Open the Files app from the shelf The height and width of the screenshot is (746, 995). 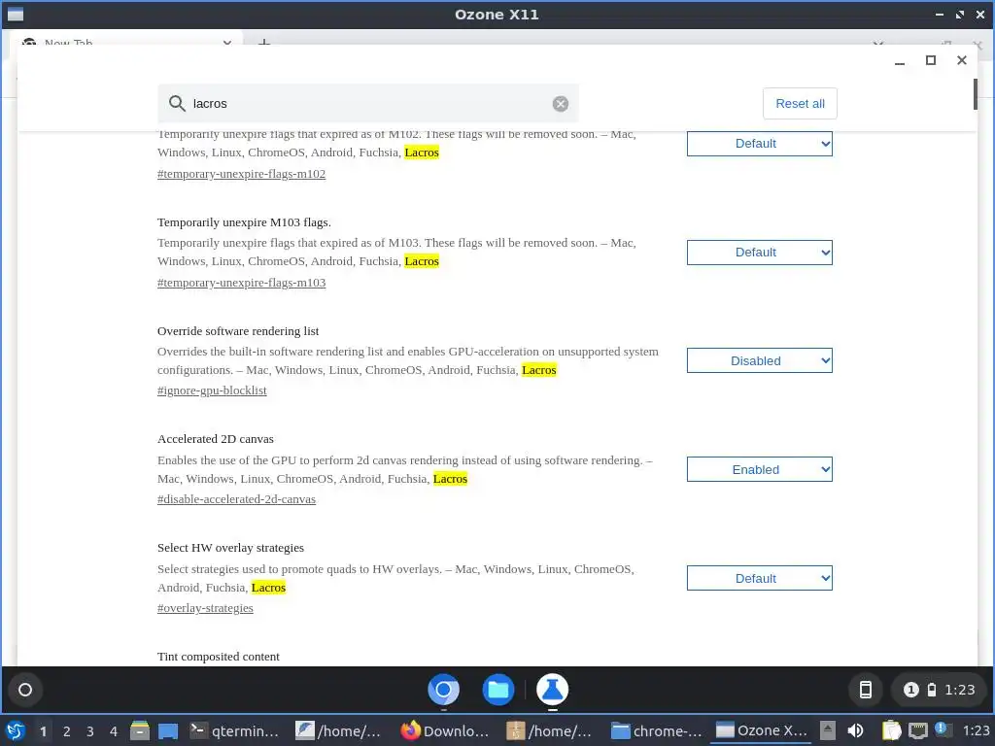tap(498, 690)
